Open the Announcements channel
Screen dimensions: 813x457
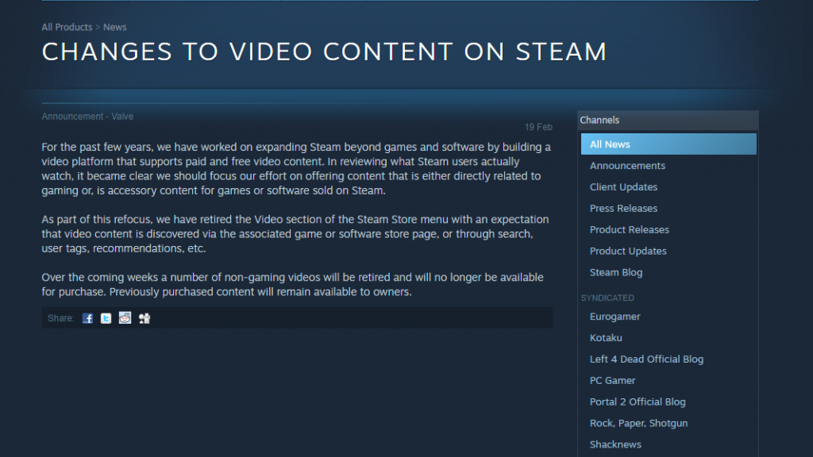[627, 166]
